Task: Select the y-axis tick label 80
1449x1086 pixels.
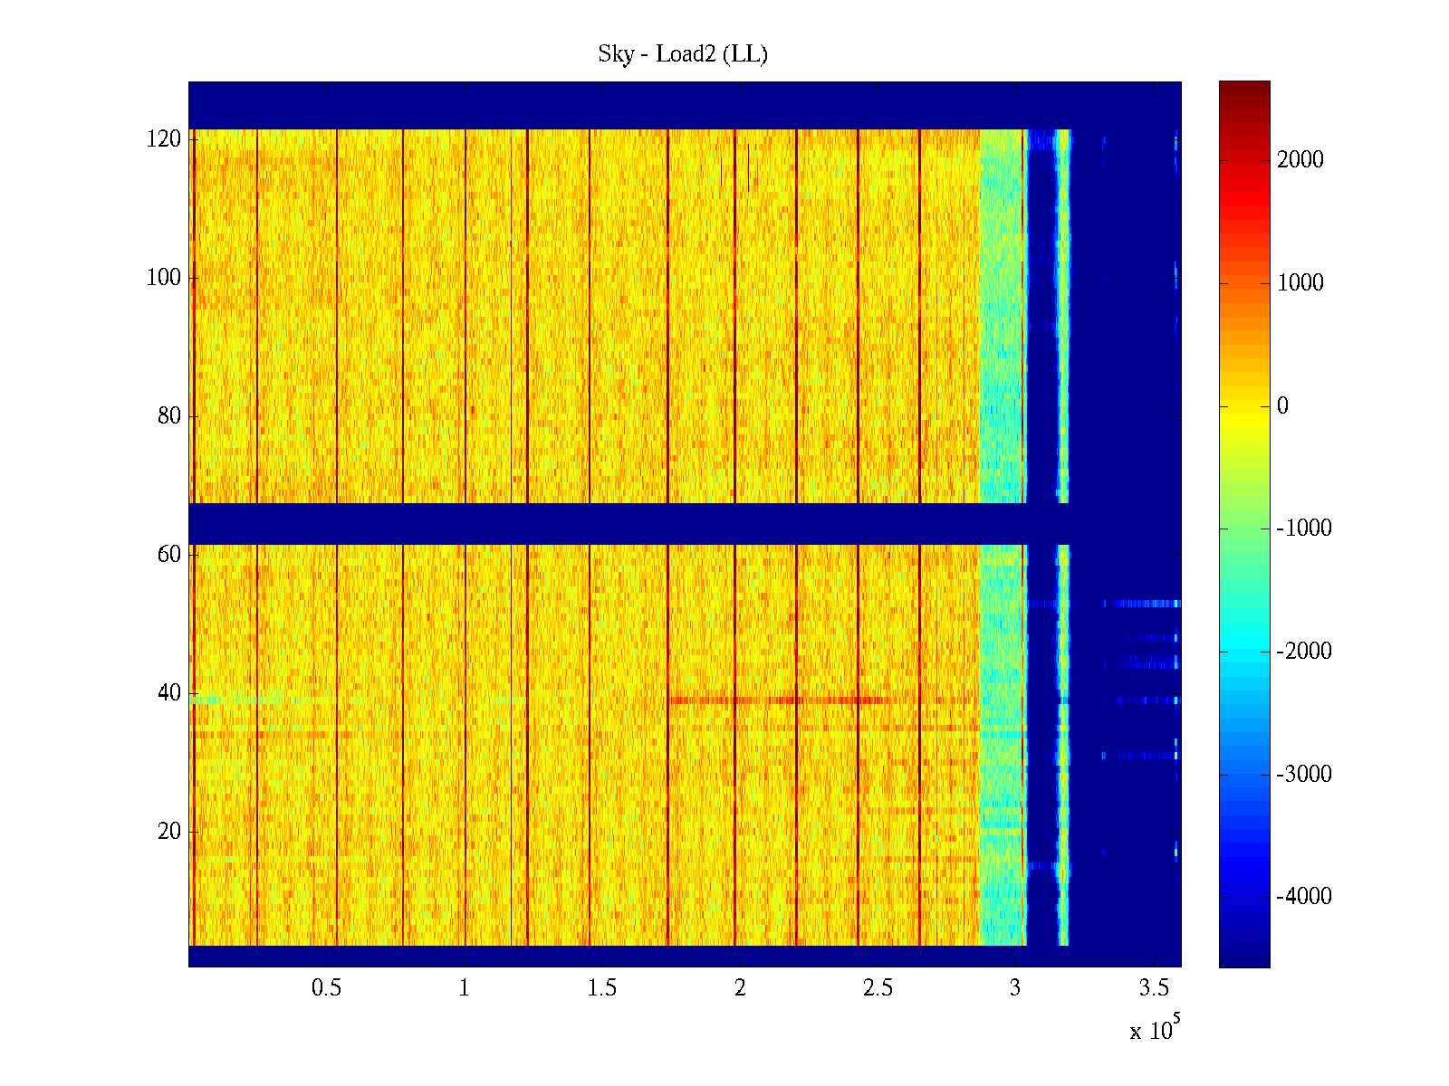Action: 169,416
